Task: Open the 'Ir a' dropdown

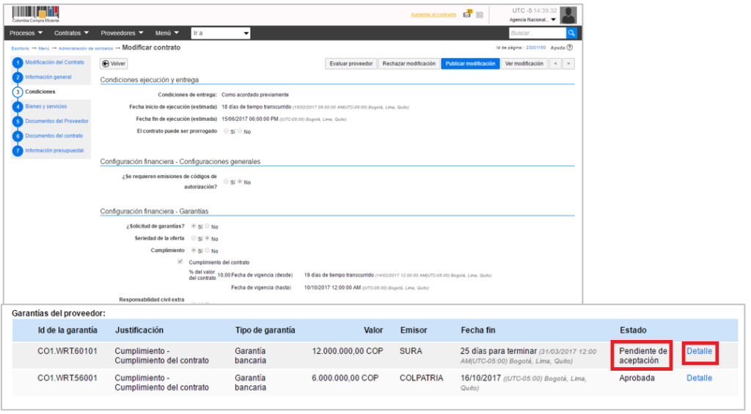Action: [220, 33]
